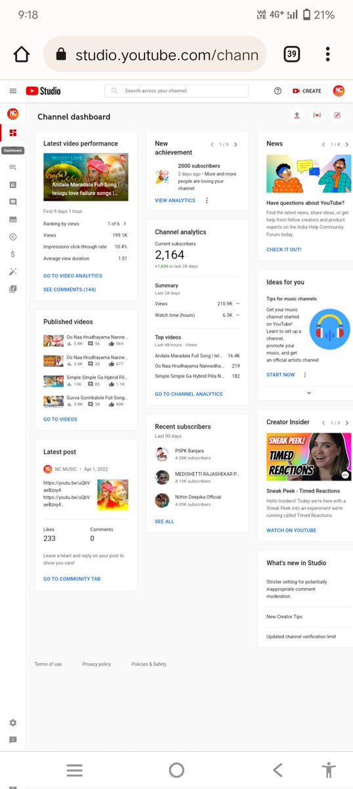Open account menu via NC avatar in header
The image size is (353, 789).
click(x=339, y=91)
